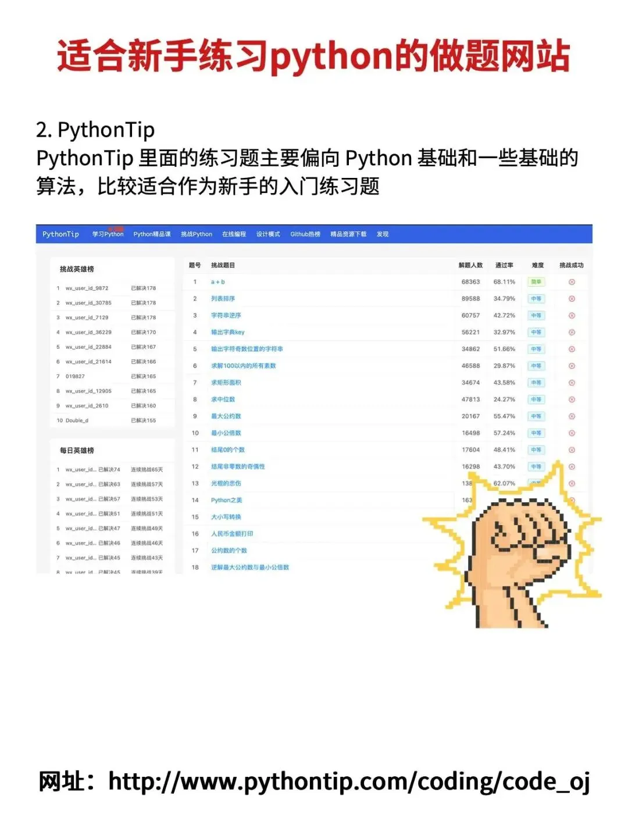628x839 pixels.
Task: Click status icon for 求解100以内的所有素数
Action: [572, 366]
